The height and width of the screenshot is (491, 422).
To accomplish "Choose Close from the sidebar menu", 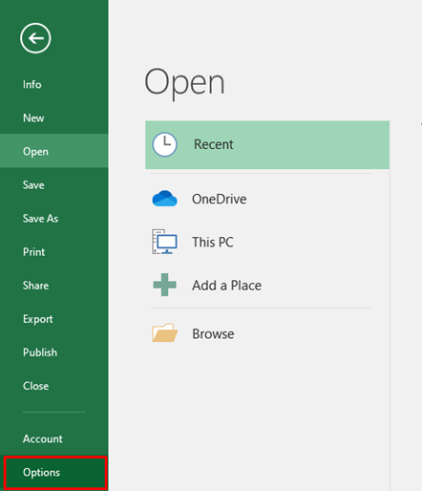I will click(54, 386).
